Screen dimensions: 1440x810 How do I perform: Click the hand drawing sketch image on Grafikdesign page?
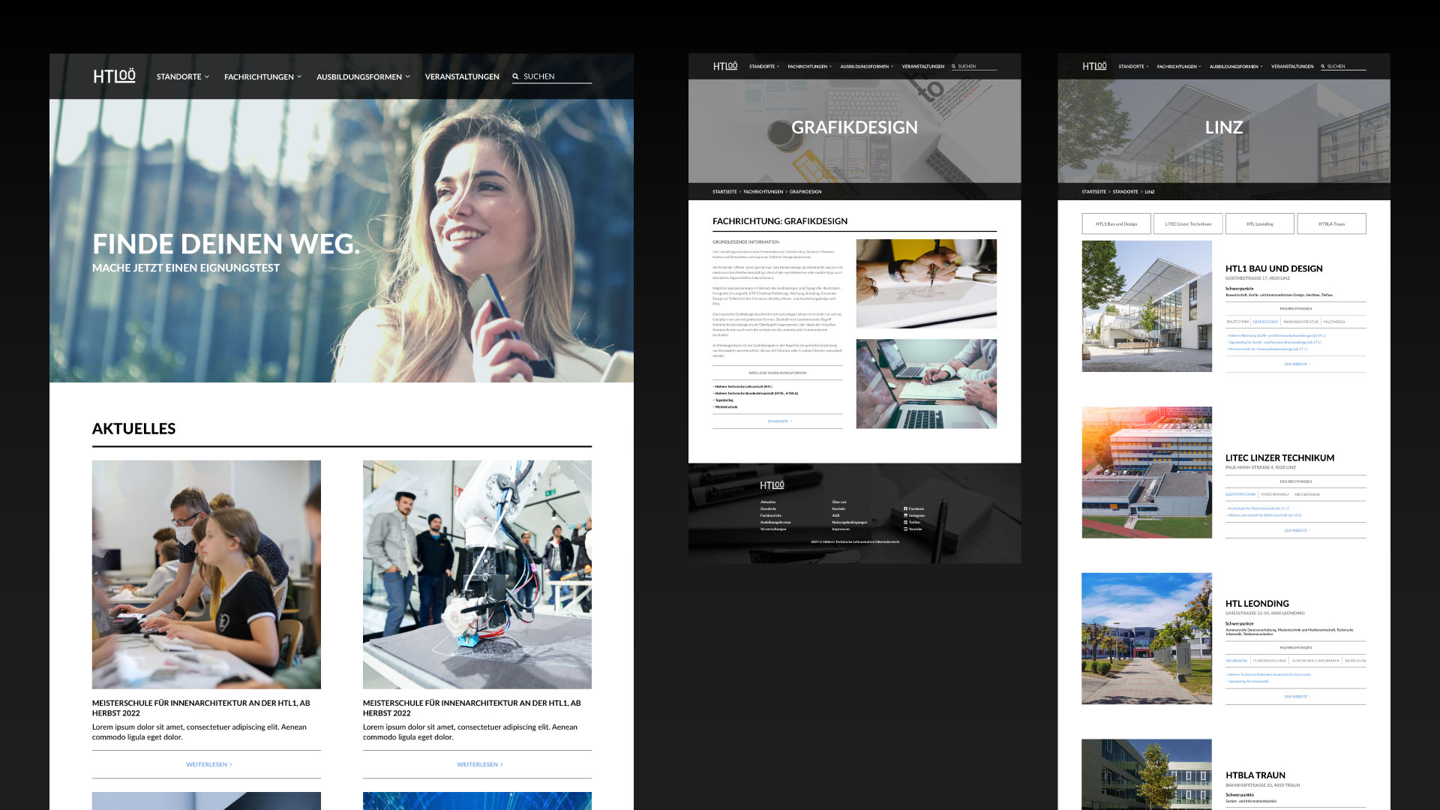point(926,283)
